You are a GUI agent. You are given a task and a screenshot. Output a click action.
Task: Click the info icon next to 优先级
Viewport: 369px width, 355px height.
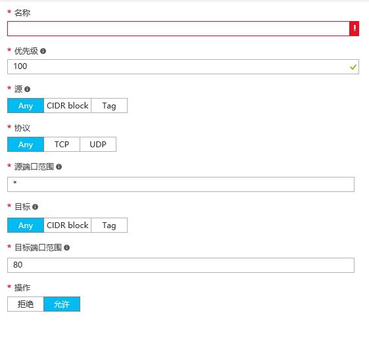click(x=43, y=51)
